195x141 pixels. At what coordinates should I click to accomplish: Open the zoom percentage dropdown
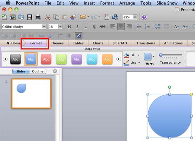(x=135, y=17)
